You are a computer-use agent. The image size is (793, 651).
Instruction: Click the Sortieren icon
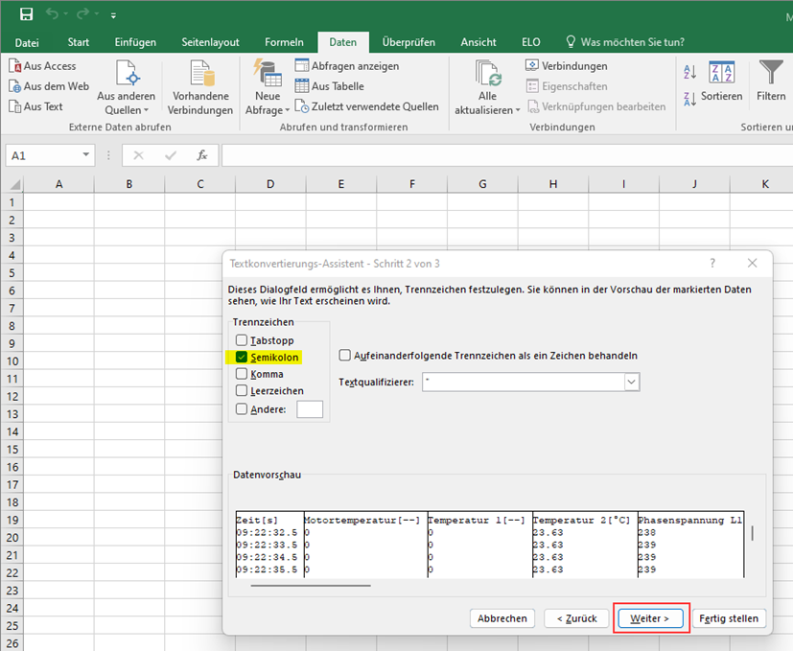click(x=721, y=73)
